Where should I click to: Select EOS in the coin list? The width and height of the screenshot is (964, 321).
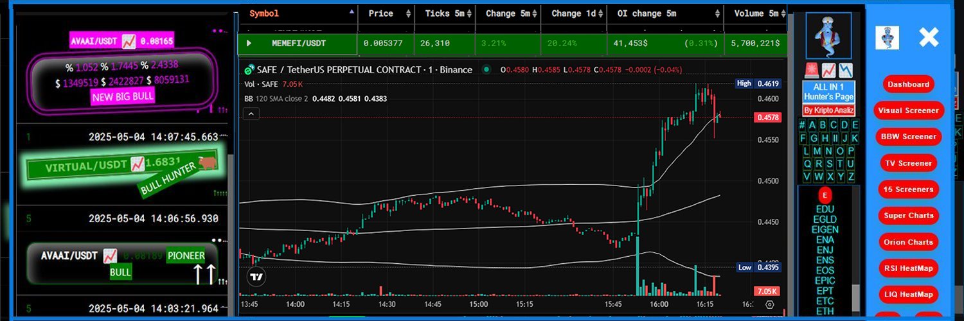825,271
